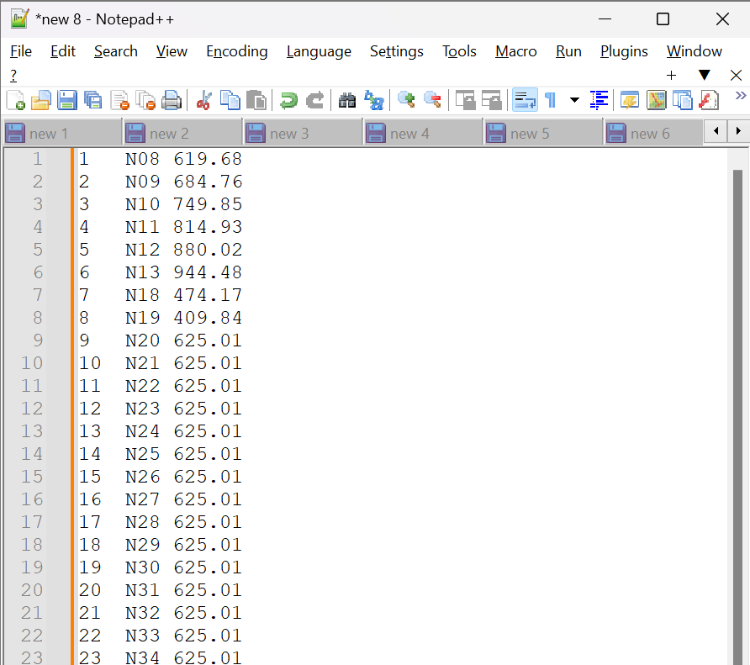Undo last action with green arrow

(x=288, y=101)
